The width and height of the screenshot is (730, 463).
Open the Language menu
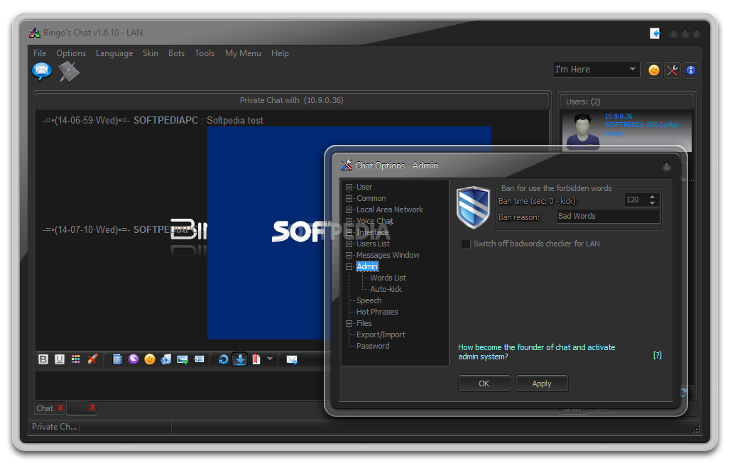(x=114, y=53)
